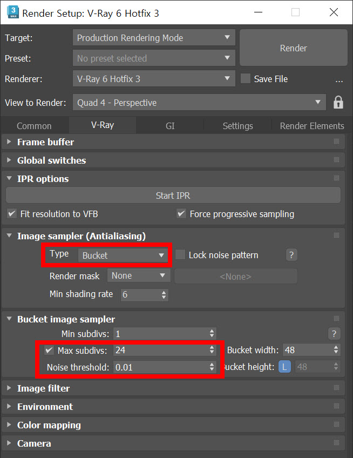Screen dimensions: 353x458
Task: Click the Global switches rollout grip icon
Action: 336,160
